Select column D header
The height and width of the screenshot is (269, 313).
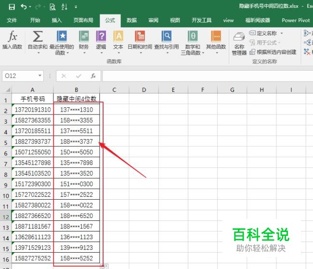(144, 90)
